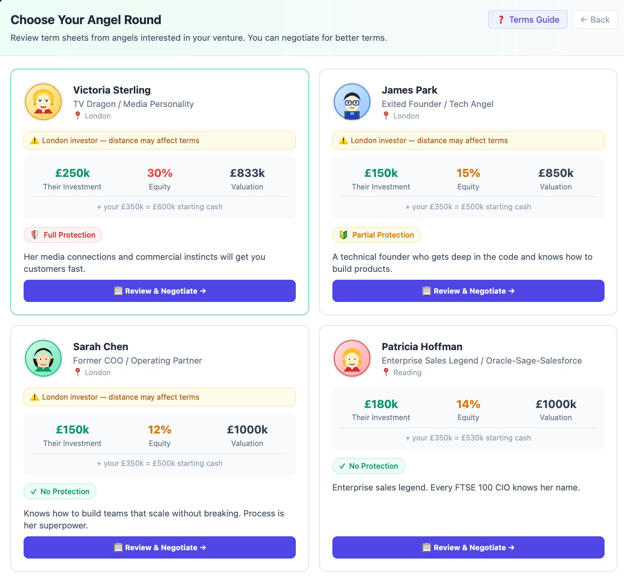This screenshot has width=624, height=578.
Task: Click the warning triangle on Sarah Chen's card
Action: [33, 397]
